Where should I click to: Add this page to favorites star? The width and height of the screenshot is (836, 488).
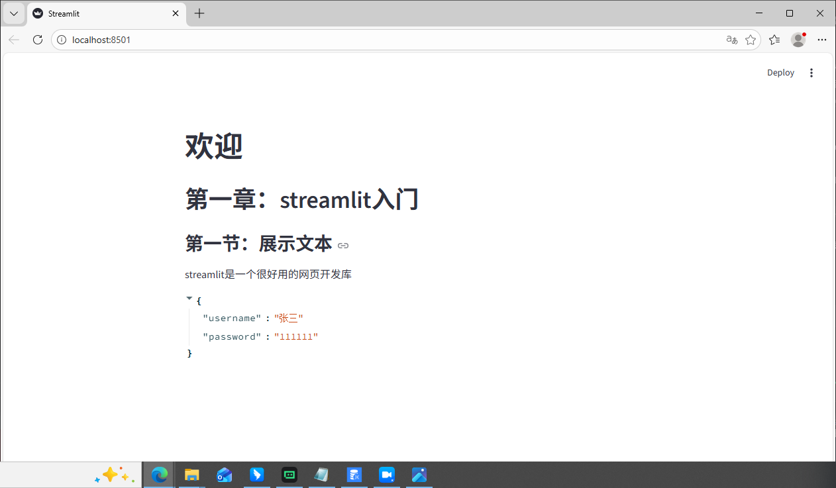pos(751,40)
